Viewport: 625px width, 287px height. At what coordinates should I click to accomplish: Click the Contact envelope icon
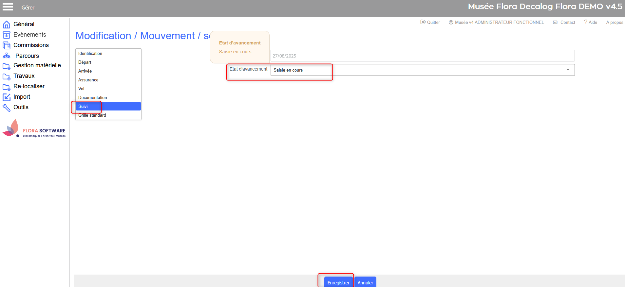point(555,22)
